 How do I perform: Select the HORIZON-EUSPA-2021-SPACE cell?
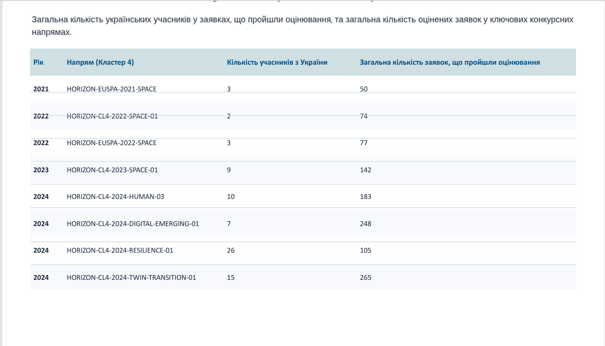point(112,89)
